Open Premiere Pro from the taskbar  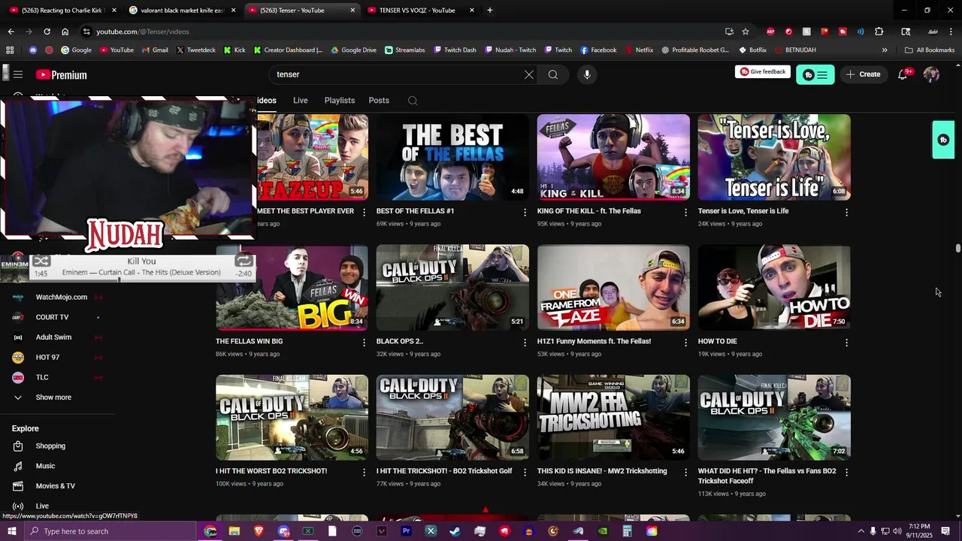[406, 531]
